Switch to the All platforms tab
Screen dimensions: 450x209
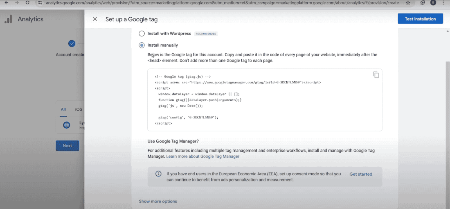(x=63, y=109)
